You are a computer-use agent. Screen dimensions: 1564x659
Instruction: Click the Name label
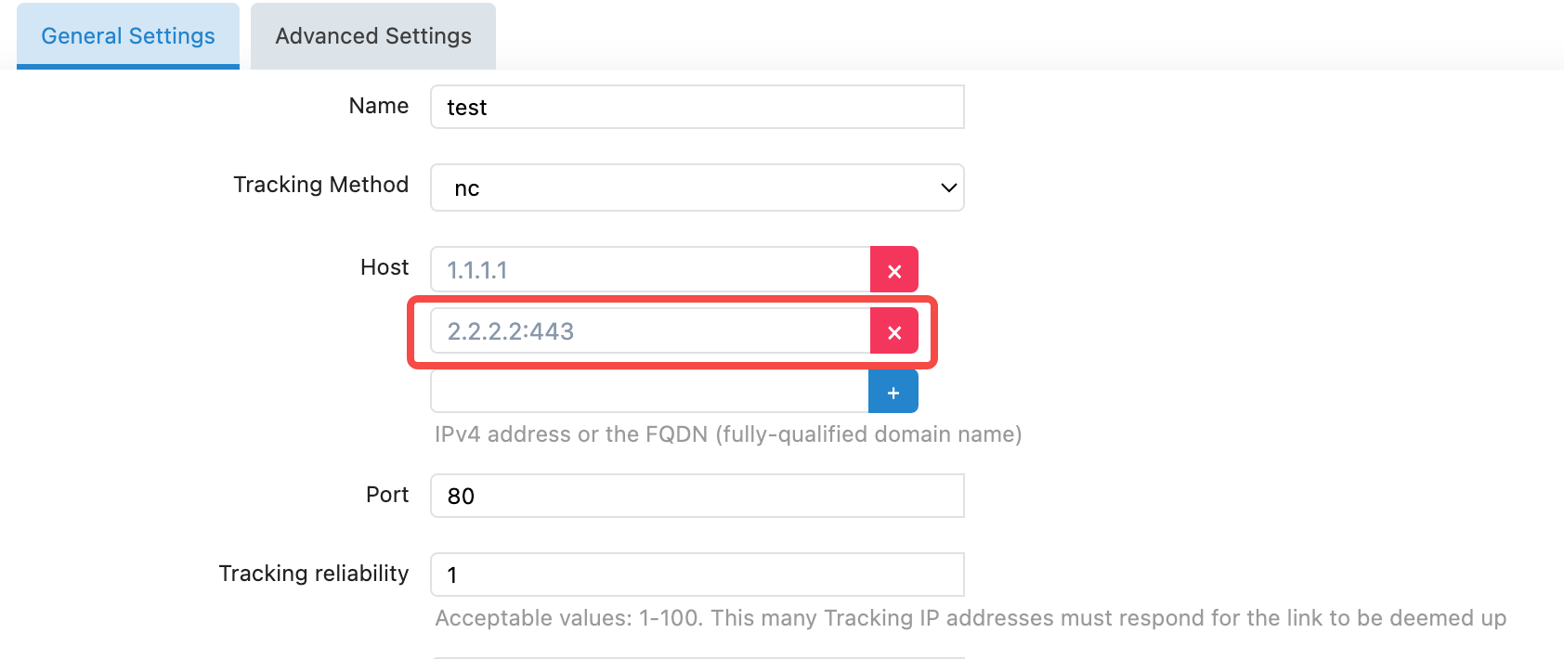379,106
